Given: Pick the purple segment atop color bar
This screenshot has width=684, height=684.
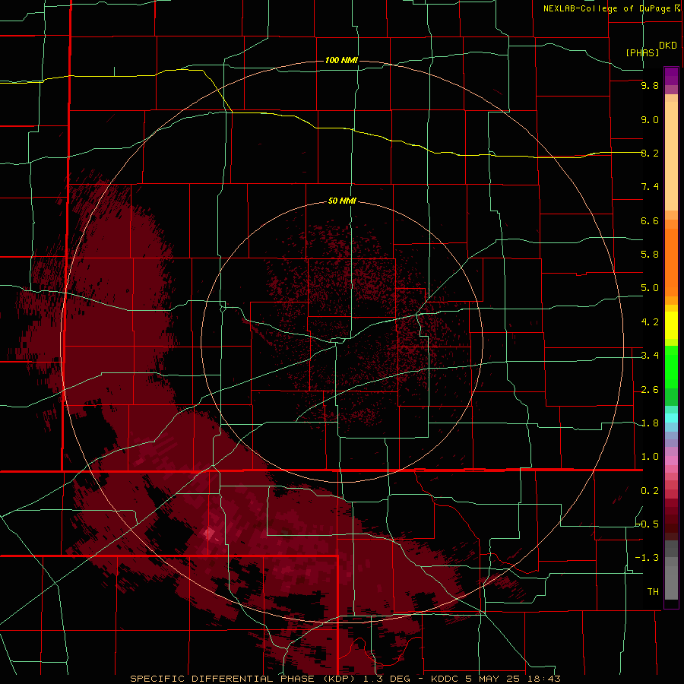Looking at the screenshot, I should tap(671, 76).
